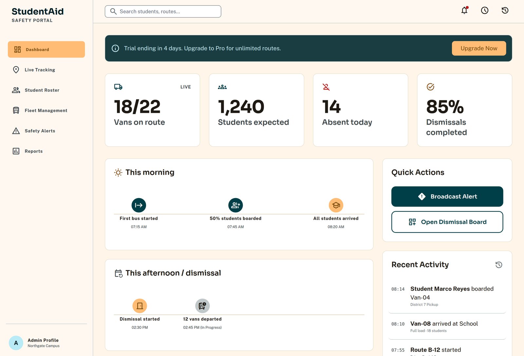
Task: Go to Reports in the sidebar
Action: pyautogui.click(x=47, y=151)
